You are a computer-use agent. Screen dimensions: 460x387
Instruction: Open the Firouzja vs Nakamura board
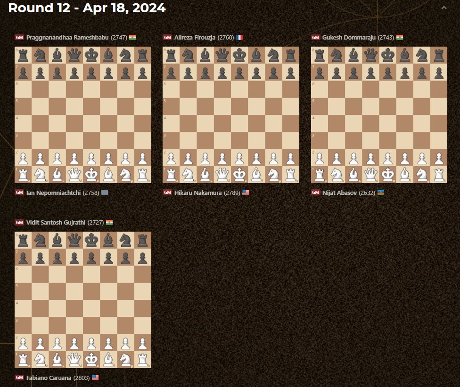pyautogui.click(x=231, y=115)
